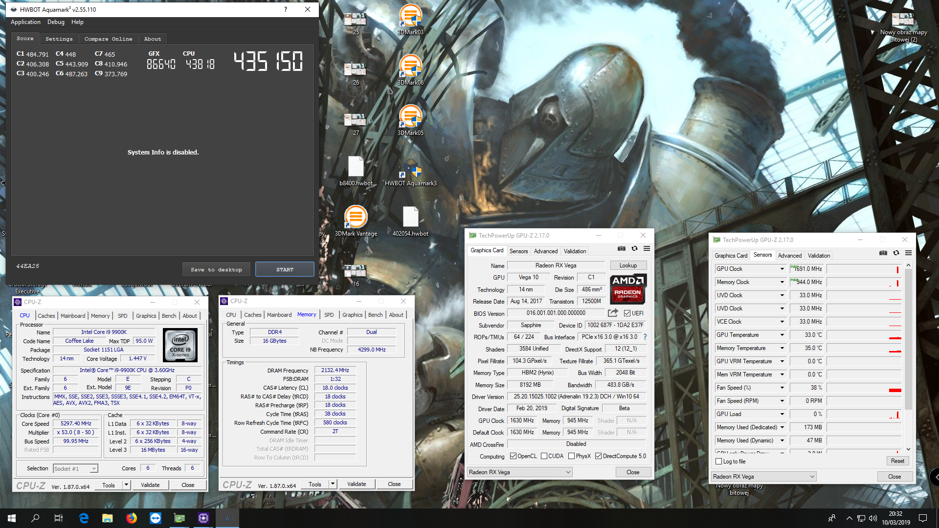Toggle CUDA checkbox in GPU-Z
The width and height of the screenshot is (939, 528).
[x=544, y=456]
